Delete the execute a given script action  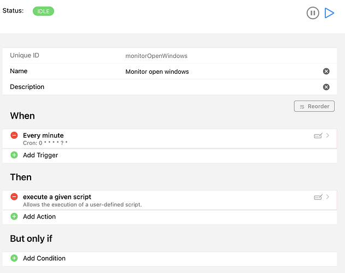tap(14, 197)
